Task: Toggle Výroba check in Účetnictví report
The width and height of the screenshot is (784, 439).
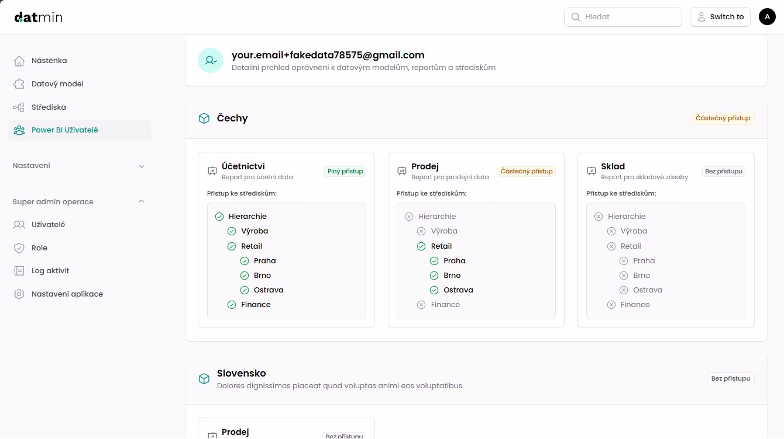Action: pos(232,231)
